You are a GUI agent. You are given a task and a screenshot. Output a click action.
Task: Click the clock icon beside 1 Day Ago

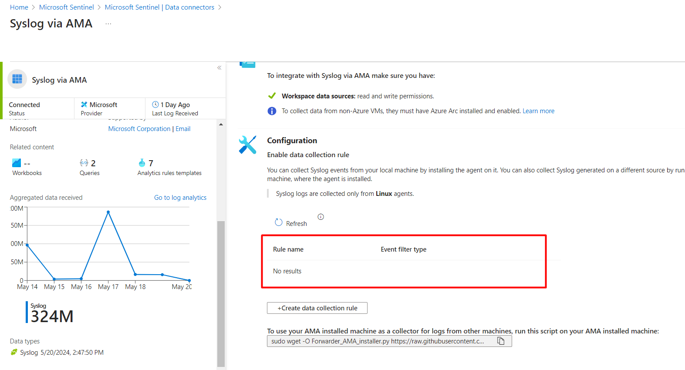pos(155,104)
